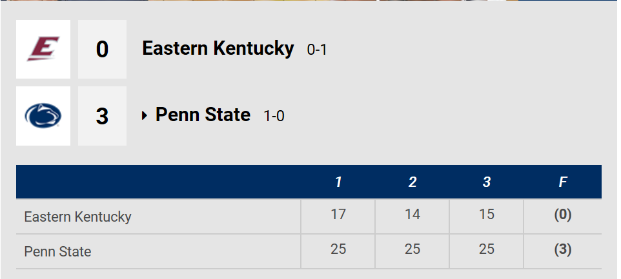The height and width of the screenshot is (279, 621).
Task: Click Eastern Kentucky's final sets value (0)
Action: pyautogui.click(x=563, y=215)
